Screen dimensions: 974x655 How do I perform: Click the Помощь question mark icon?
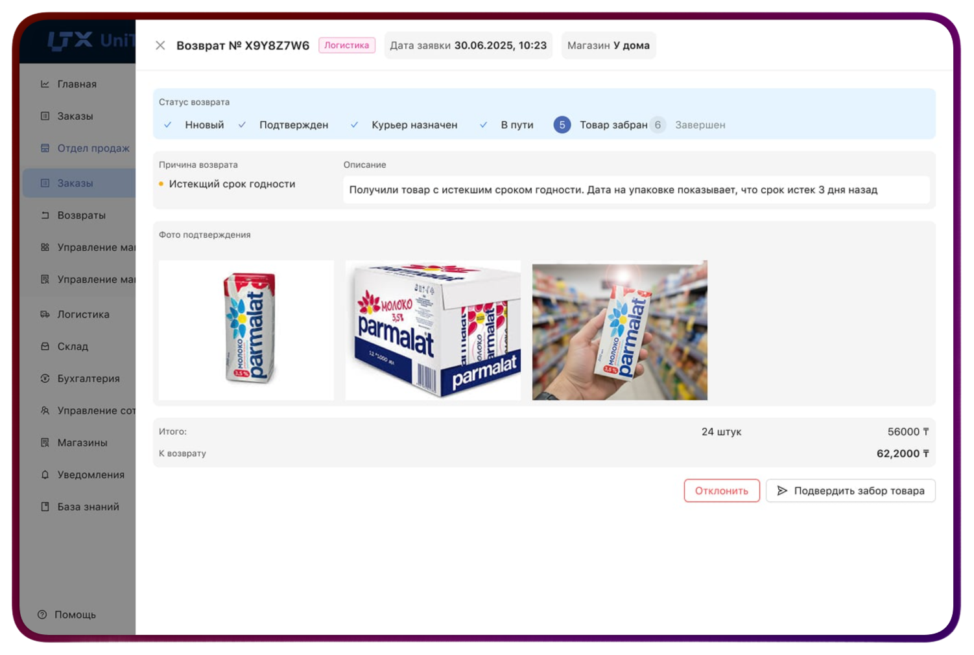pos(42,615)
